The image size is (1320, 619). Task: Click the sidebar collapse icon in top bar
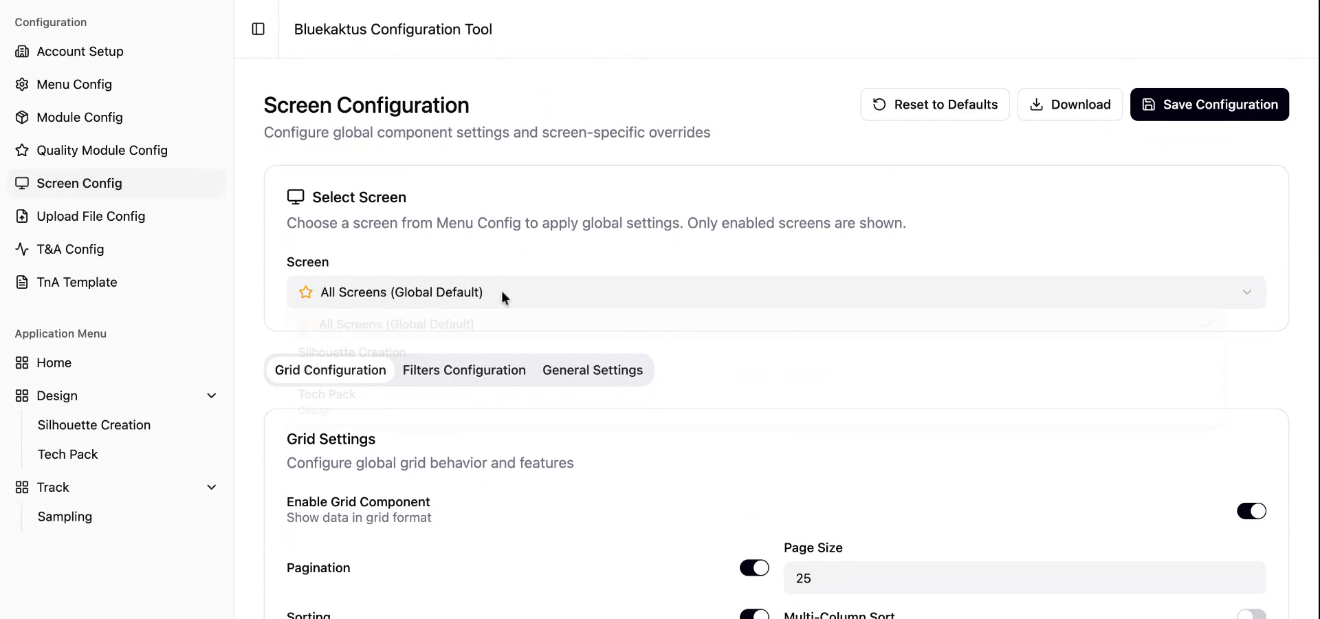click(258, 29)
